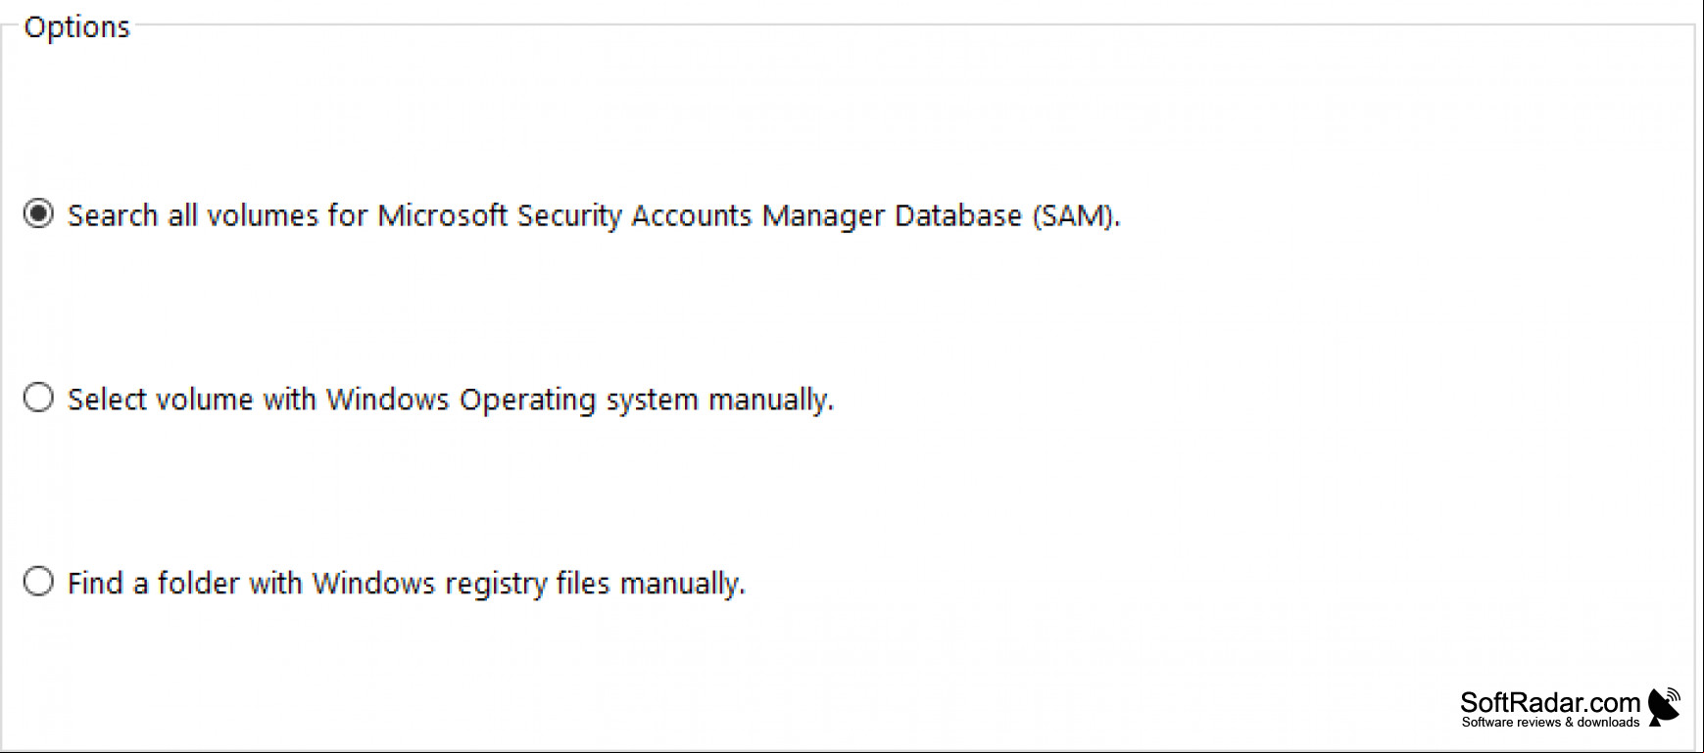Image resolution: width=1704 pixels, height=753 pixels.
Task: Click the word "Find" starting the third option
Action: click(95, 584)
